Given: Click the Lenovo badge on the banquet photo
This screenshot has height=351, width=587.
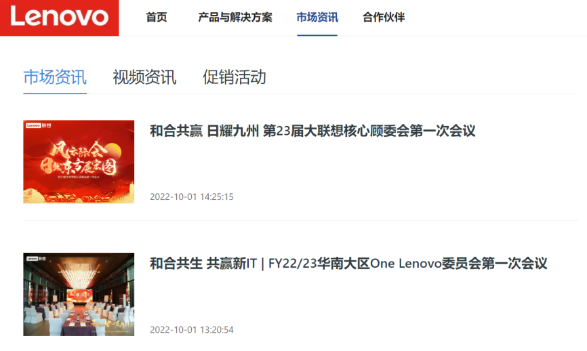Looking at the screenshot, I should pos(36,258).
